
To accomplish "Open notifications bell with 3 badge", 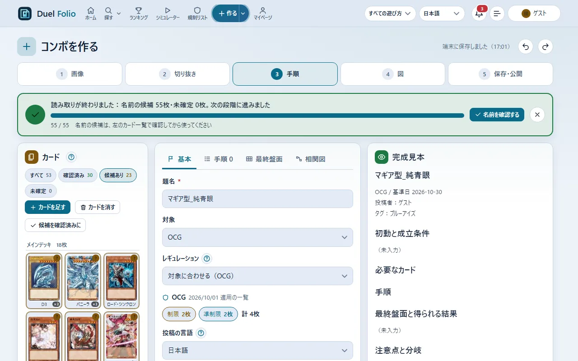I will [x=479, y=13].
